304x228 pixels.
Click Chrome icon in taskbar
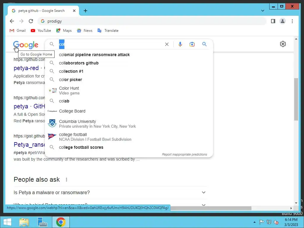[61, 222]
